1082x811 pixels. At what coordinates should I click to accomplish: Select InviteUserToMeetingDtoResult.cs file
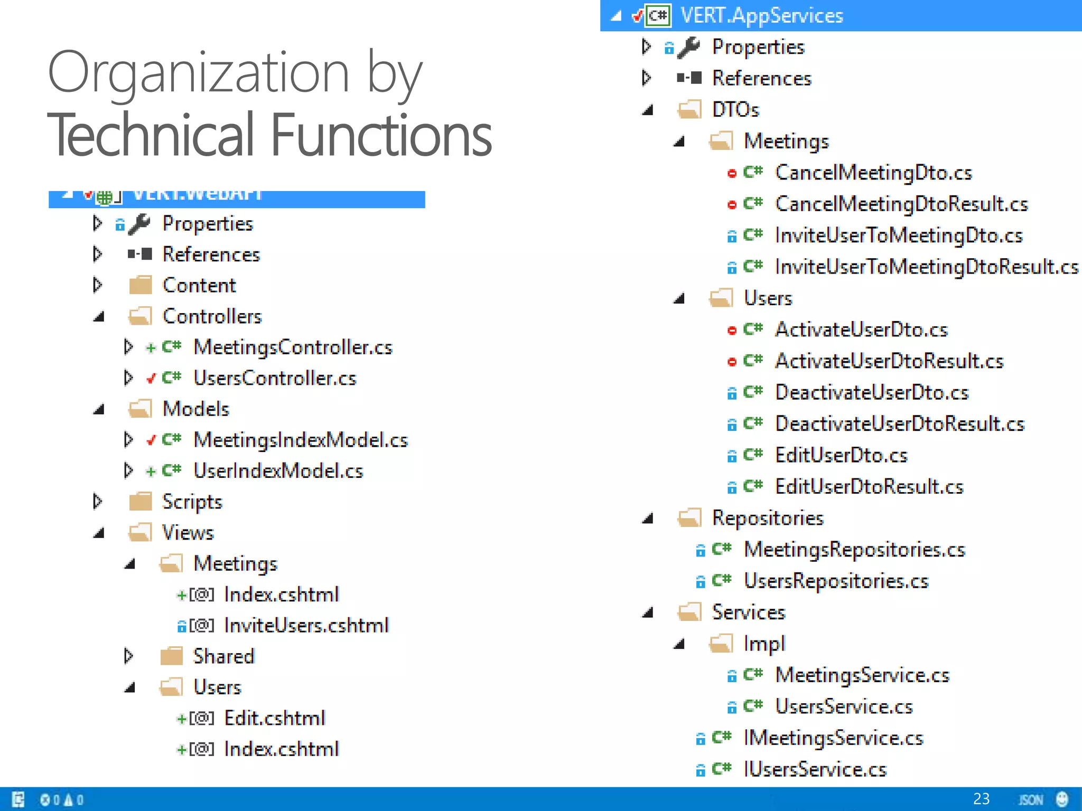[927, 267]
